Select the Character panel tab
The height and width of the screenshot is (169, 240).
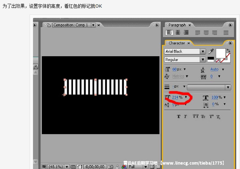pyautogui.click(x=177, y=43)
